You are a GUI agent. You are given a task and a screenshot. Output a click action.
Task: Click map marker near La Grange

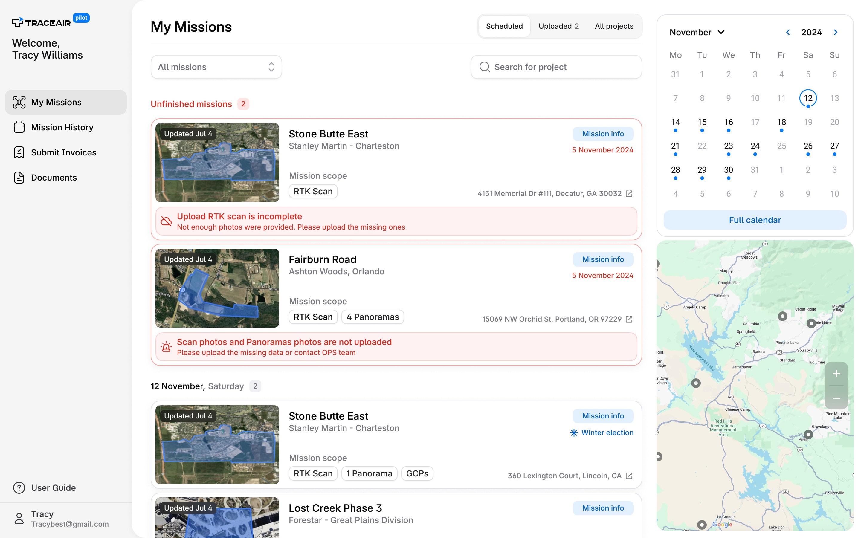pyautogui.click(x=702, y=525)
